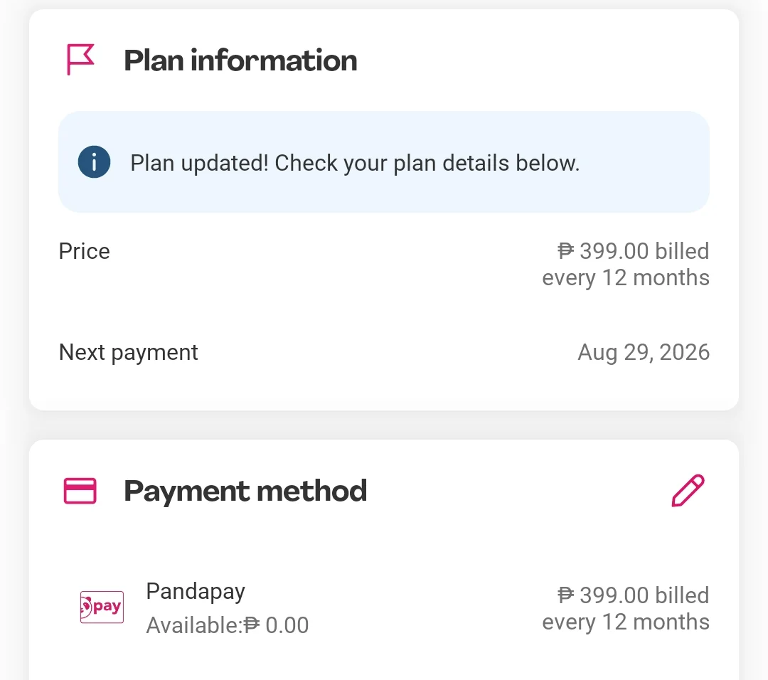This screenshot has height=680, width=768.
Task: Click the blue info icon in banner
Action: (94, 162)
